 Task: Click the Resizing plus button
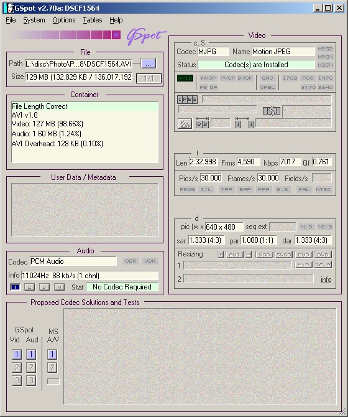click(220, 255)
